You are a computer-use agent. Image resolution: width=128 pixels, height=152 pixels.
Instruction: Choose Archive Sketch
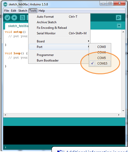pyautogui.click(x=59, y=22)
